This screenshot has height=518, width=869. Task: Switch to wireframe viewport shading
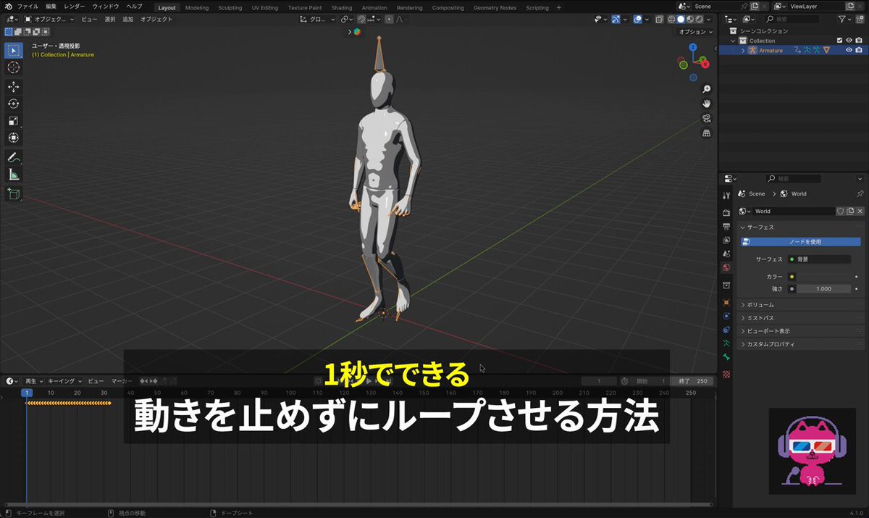pos(671,20)
